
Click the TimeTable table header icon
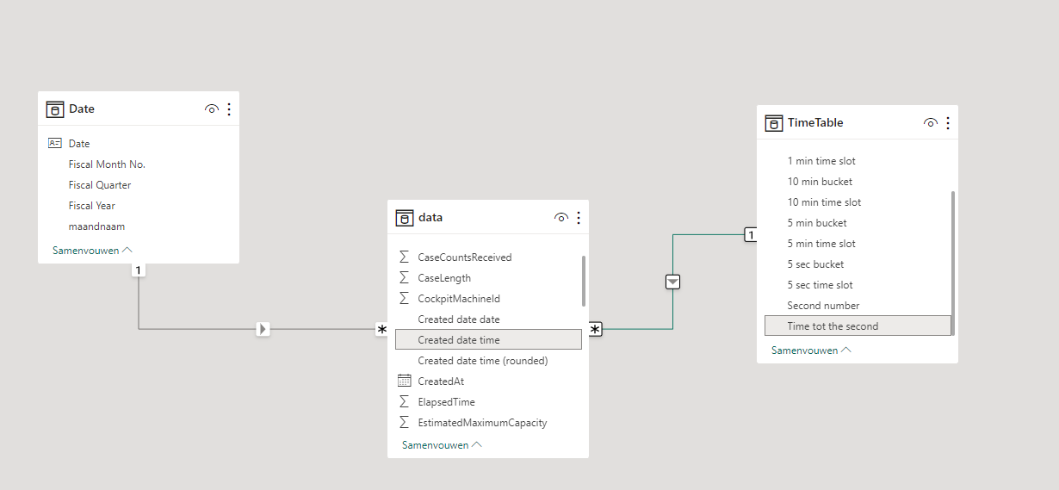[774, 123]
